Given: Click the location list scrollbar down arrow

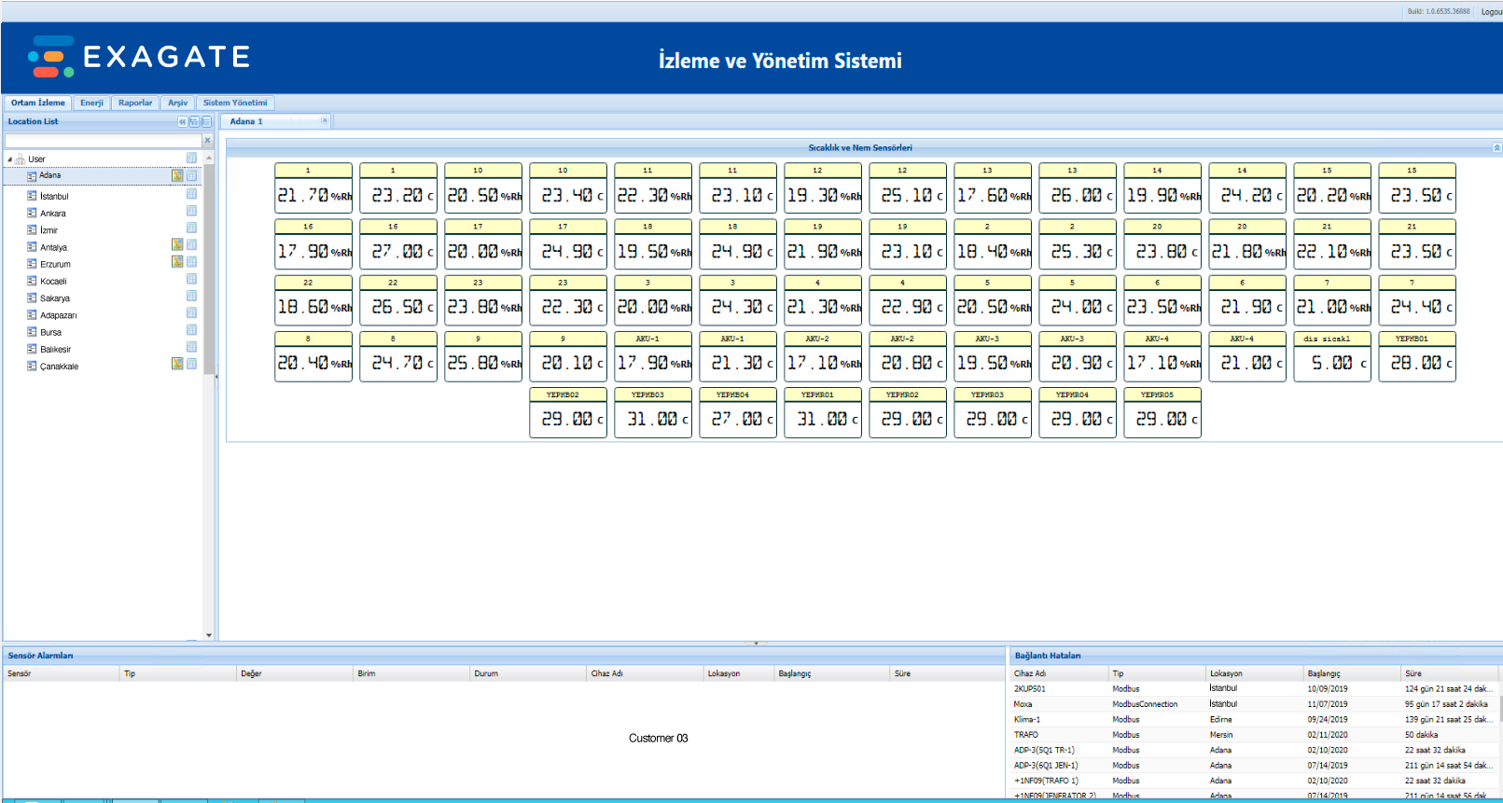Looking at the screenshot, I should [209, 635].
